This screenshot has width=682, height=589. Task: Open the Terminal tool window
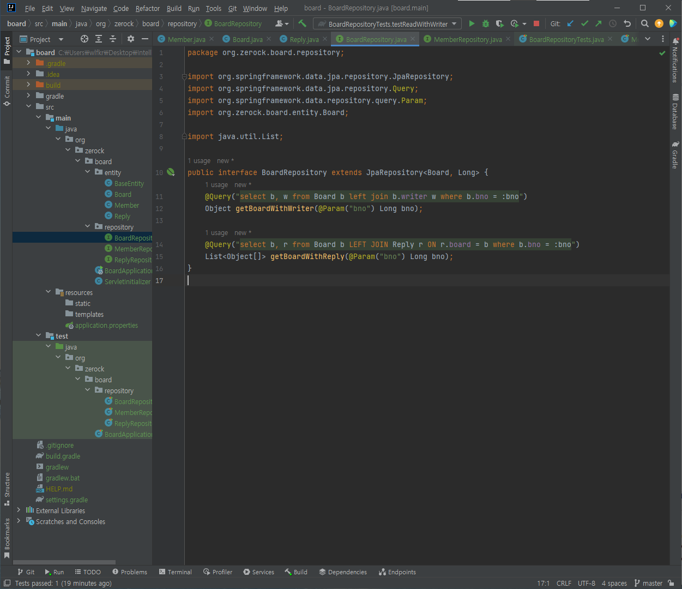175,572
